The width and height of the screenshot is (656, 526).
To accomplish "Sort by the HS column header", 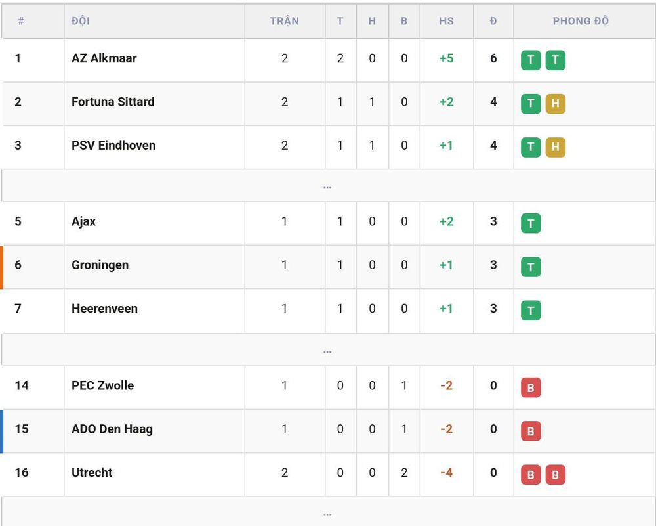I will tap(446, 21).
